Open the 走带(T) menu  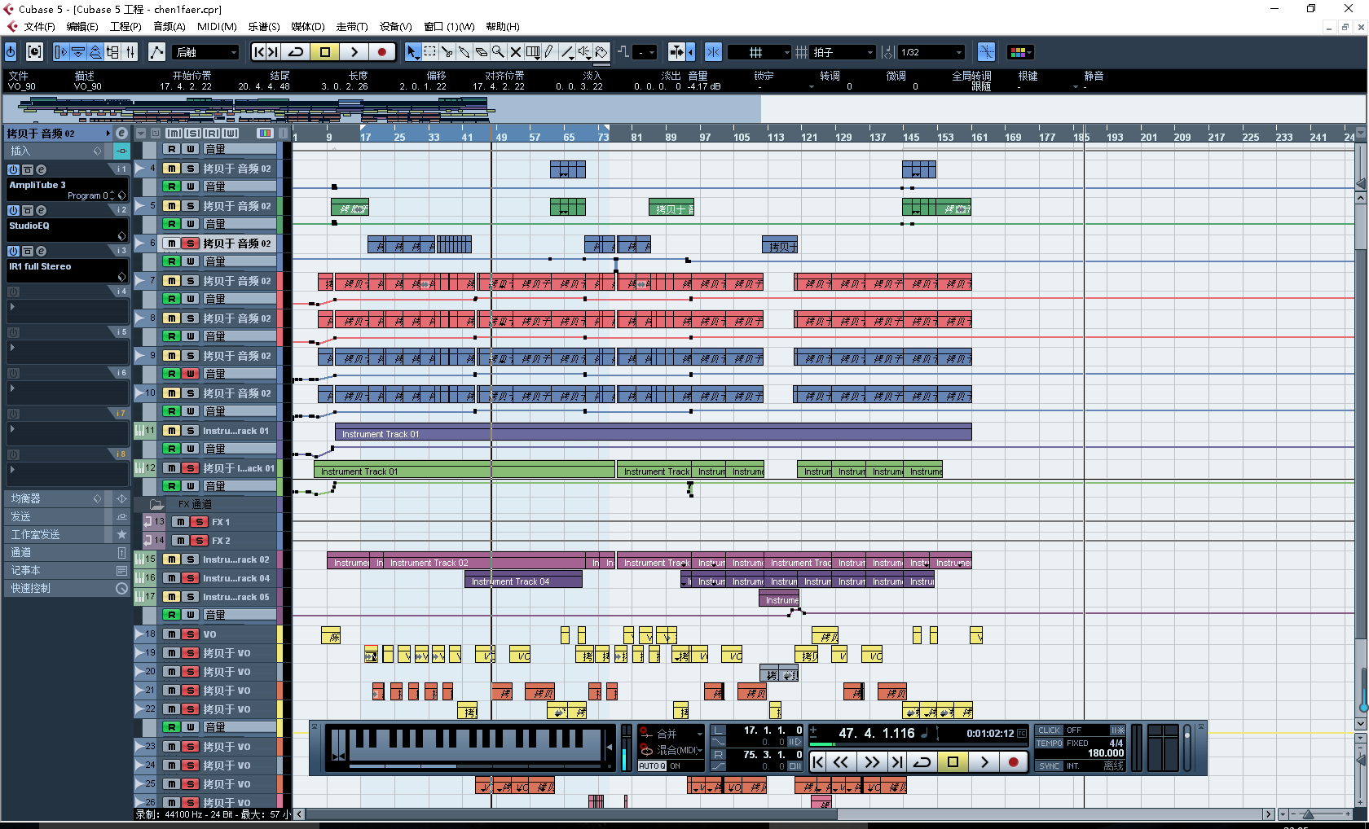(x=352, y=27)
